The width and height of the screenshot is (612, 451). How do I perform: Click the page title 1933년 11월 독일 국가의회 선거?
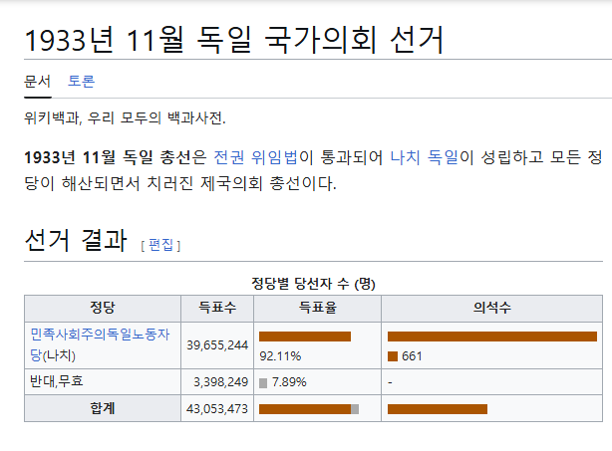[233, 40]
